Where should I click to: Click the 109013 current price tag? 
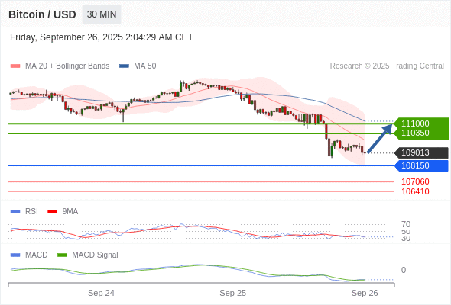pos(421,153)
